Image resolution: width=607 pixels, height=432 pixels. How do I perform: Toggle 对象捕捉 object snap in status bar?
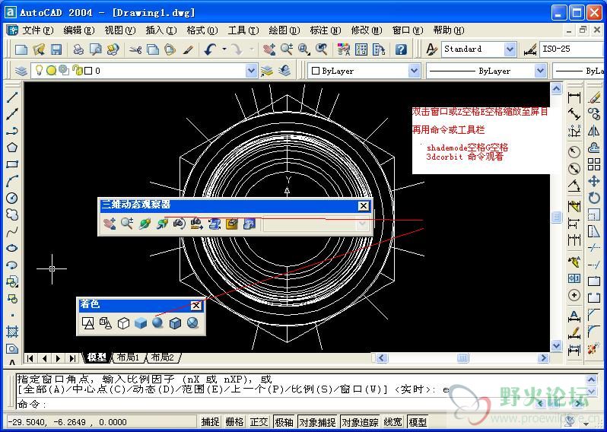(317, 422)
